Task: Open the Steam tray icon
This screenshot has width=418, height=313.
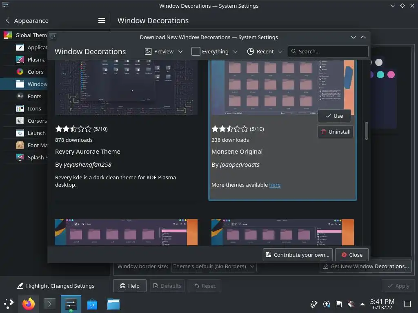Action: (314, 304)
